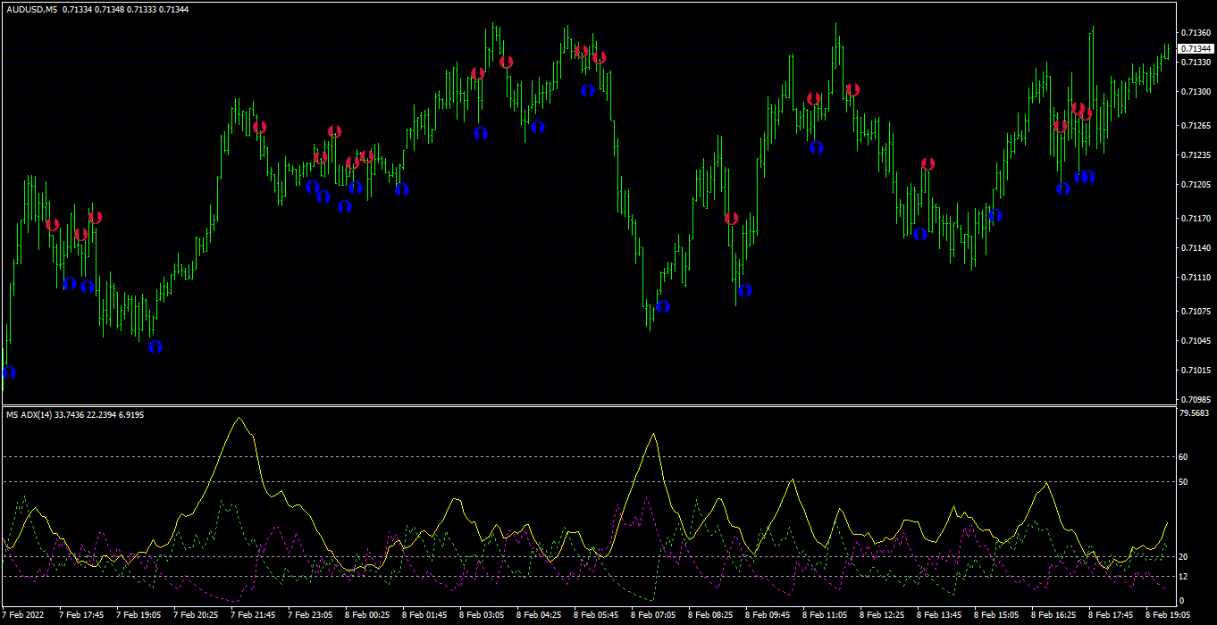The width and height of the screenshot is (1217, 625).
Task: Click the 20 level label on ADX scale
Action: 1184,556
